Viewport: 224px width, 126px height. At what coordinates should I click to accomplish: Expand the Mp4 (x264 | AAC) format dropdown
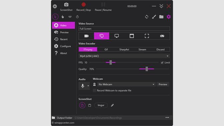(124, 56)
